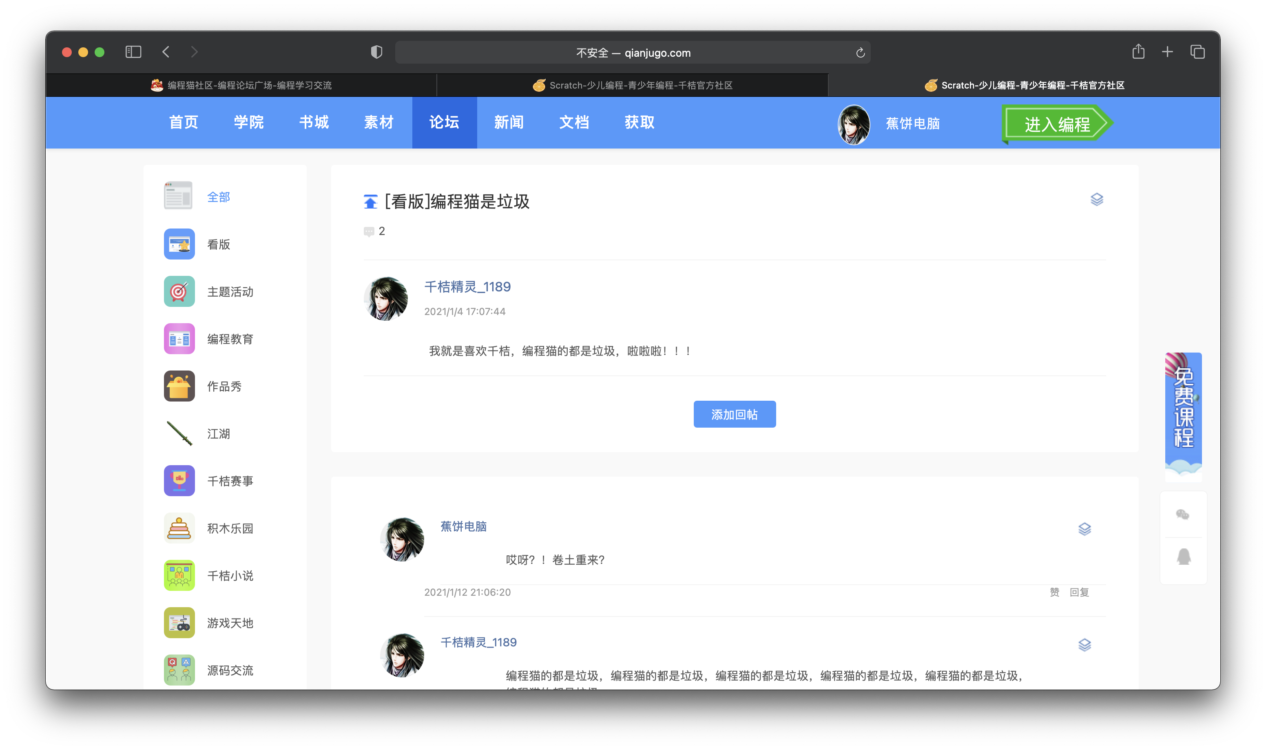Viewport: 1266px width, 750px height.
Task: Open the WeChat contact icon
Action: [1183, 515]
